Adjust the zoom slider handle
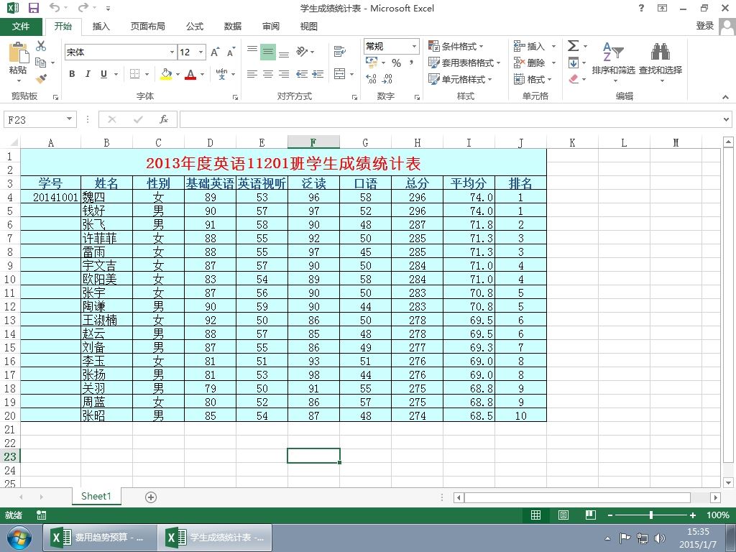 (651, 515)
